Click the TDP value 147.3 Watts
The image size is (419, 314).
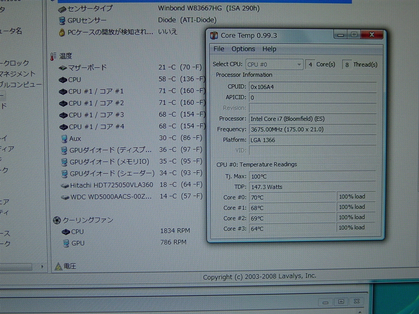point(312,187)
